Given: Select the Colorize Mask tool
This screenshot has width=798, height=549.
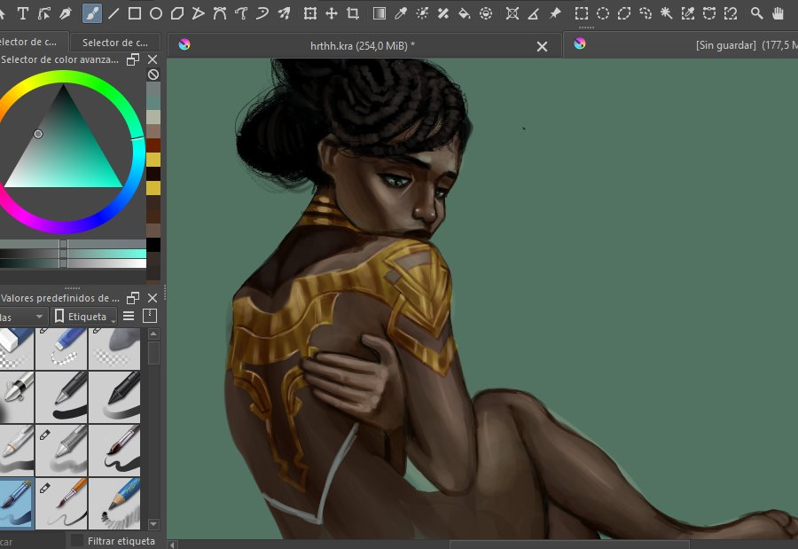Looking at the screenshot, I should pos(422,13).
